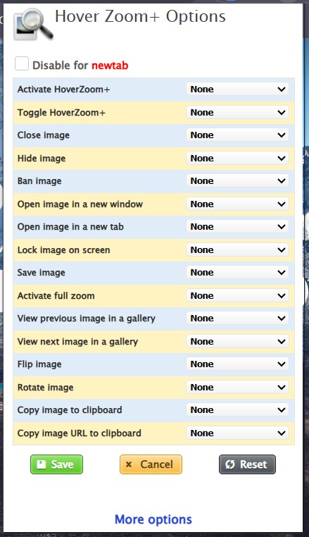Click the x icon on Cancel button

pos(129,464)
